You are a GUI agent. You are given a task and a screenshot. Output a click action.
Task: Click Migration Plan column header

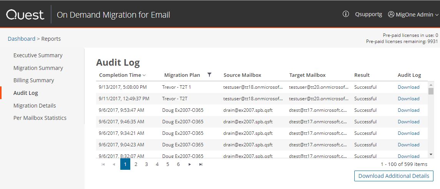(x=182, y=75)
